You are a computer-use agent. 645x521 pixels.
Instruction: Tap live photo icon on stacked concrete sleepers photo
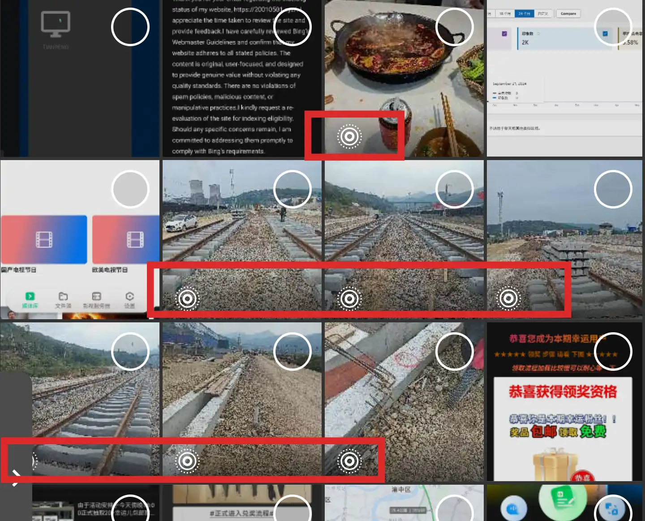tap(508, 299)
